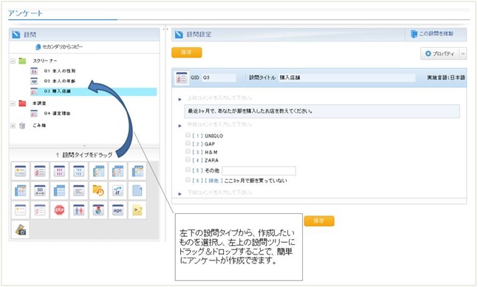Choose the film and camera media icon
The height and width of the screenshot is (287, 478).
[x=21, y=229]
